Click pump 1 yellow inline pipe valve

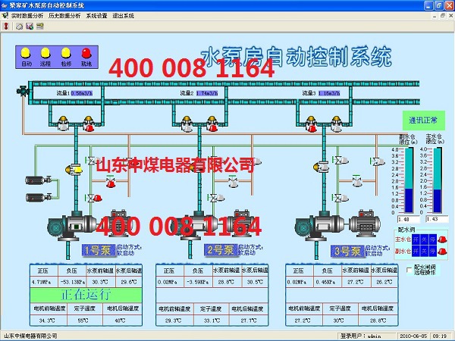(74, 169)
